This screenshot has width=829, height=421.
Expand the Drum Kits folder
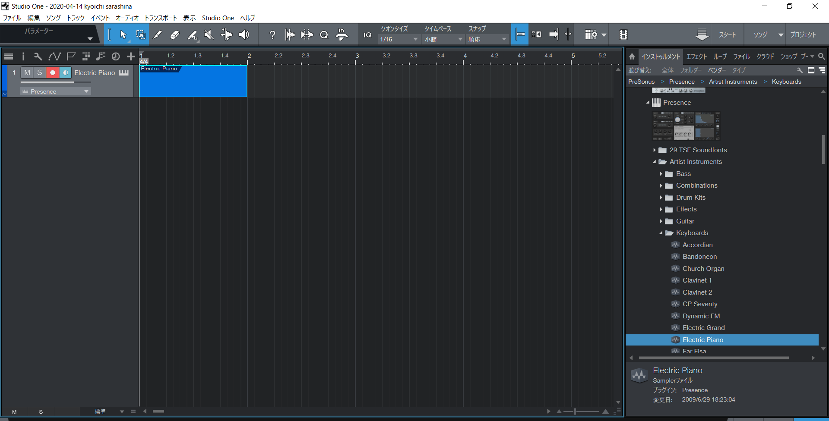point(661,198)
